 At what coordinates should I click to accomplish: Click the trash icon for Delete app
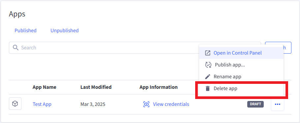point(208,88)
